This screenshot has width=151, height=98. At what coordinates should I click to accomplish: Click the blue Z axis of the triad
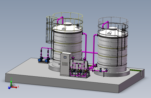(x=9, y=87)
